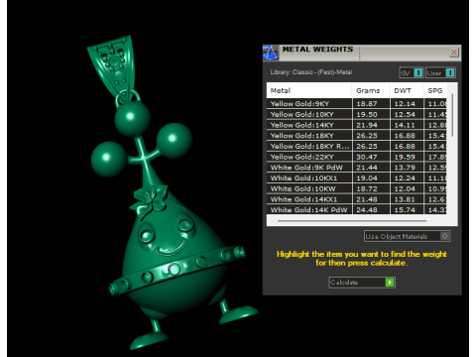Click the 19.50 grams value
The width and height of the screenshot is (476, 357).
pos(367,114)
